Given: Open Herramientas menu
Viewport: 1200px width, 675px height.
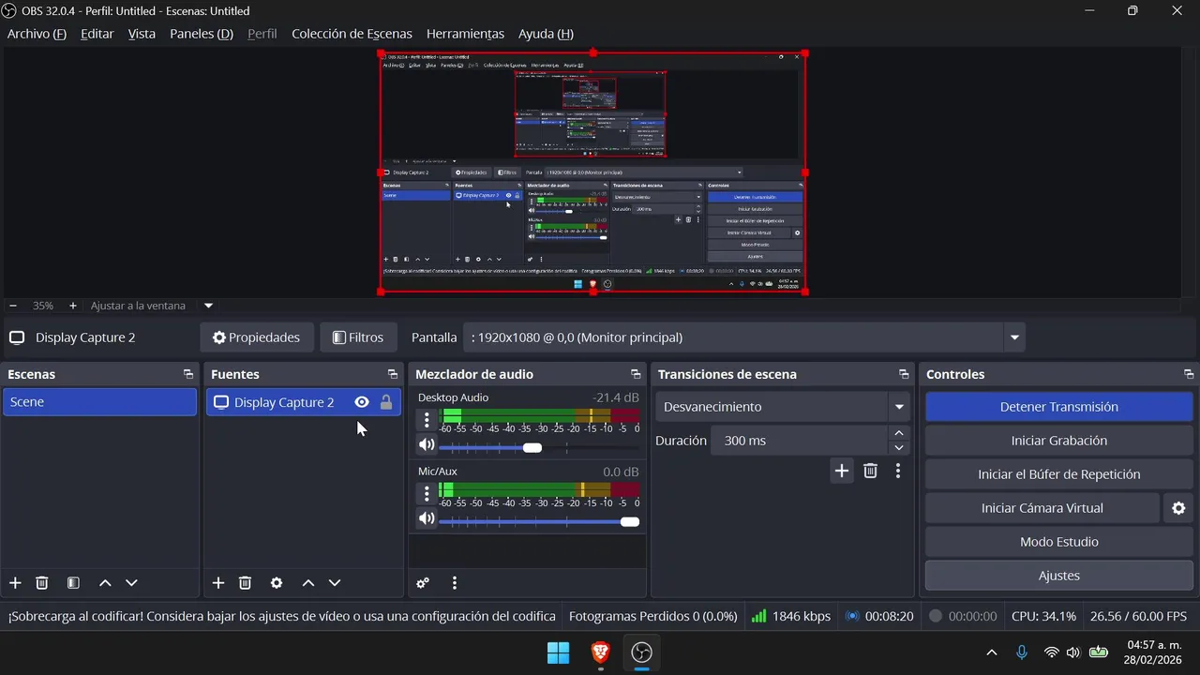Looking at the screenshot, I should pos(465,34).
